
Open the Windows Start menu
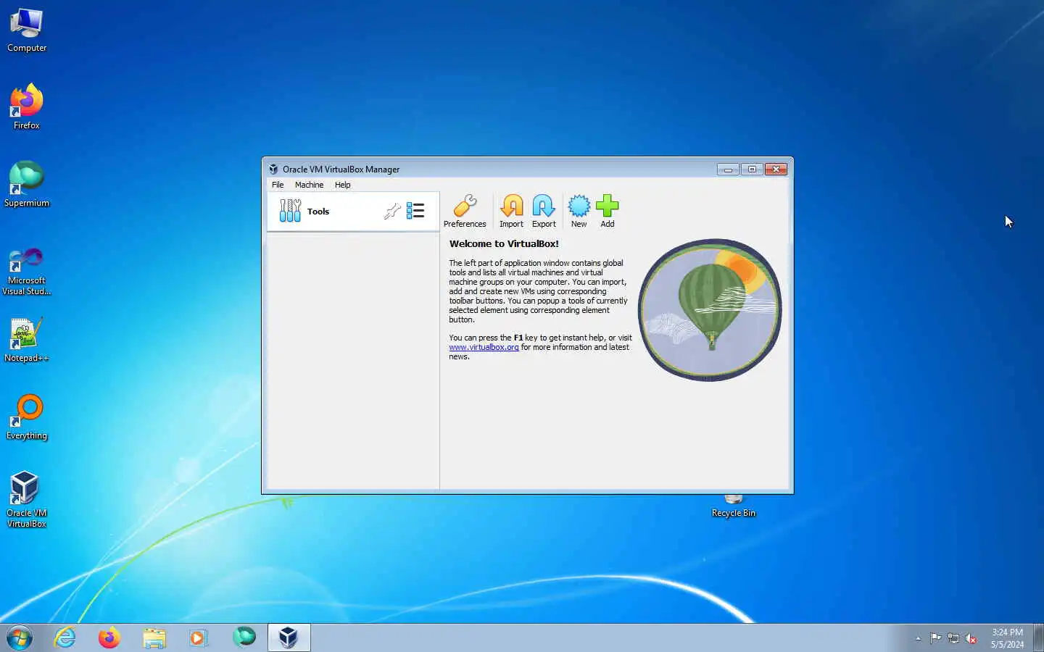pyautogui.click(x=20, y=638)
